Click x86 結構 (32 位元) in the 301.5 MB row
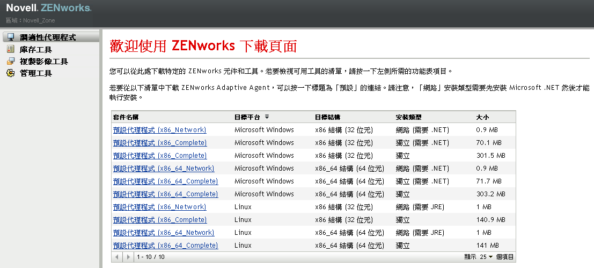 [x=343, y=156]
